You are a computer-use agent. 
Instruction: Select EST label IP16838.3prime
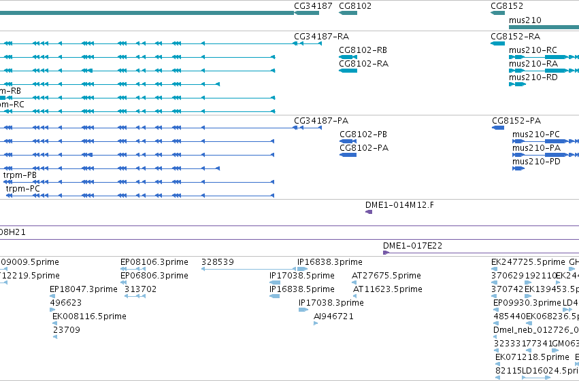coord(329,262)
